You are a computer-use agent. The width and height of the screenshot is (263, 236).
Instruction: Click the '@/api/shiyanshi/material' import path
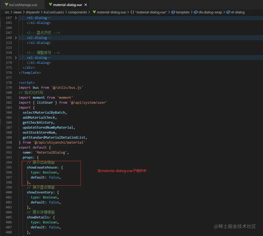(x=59, y=143)
